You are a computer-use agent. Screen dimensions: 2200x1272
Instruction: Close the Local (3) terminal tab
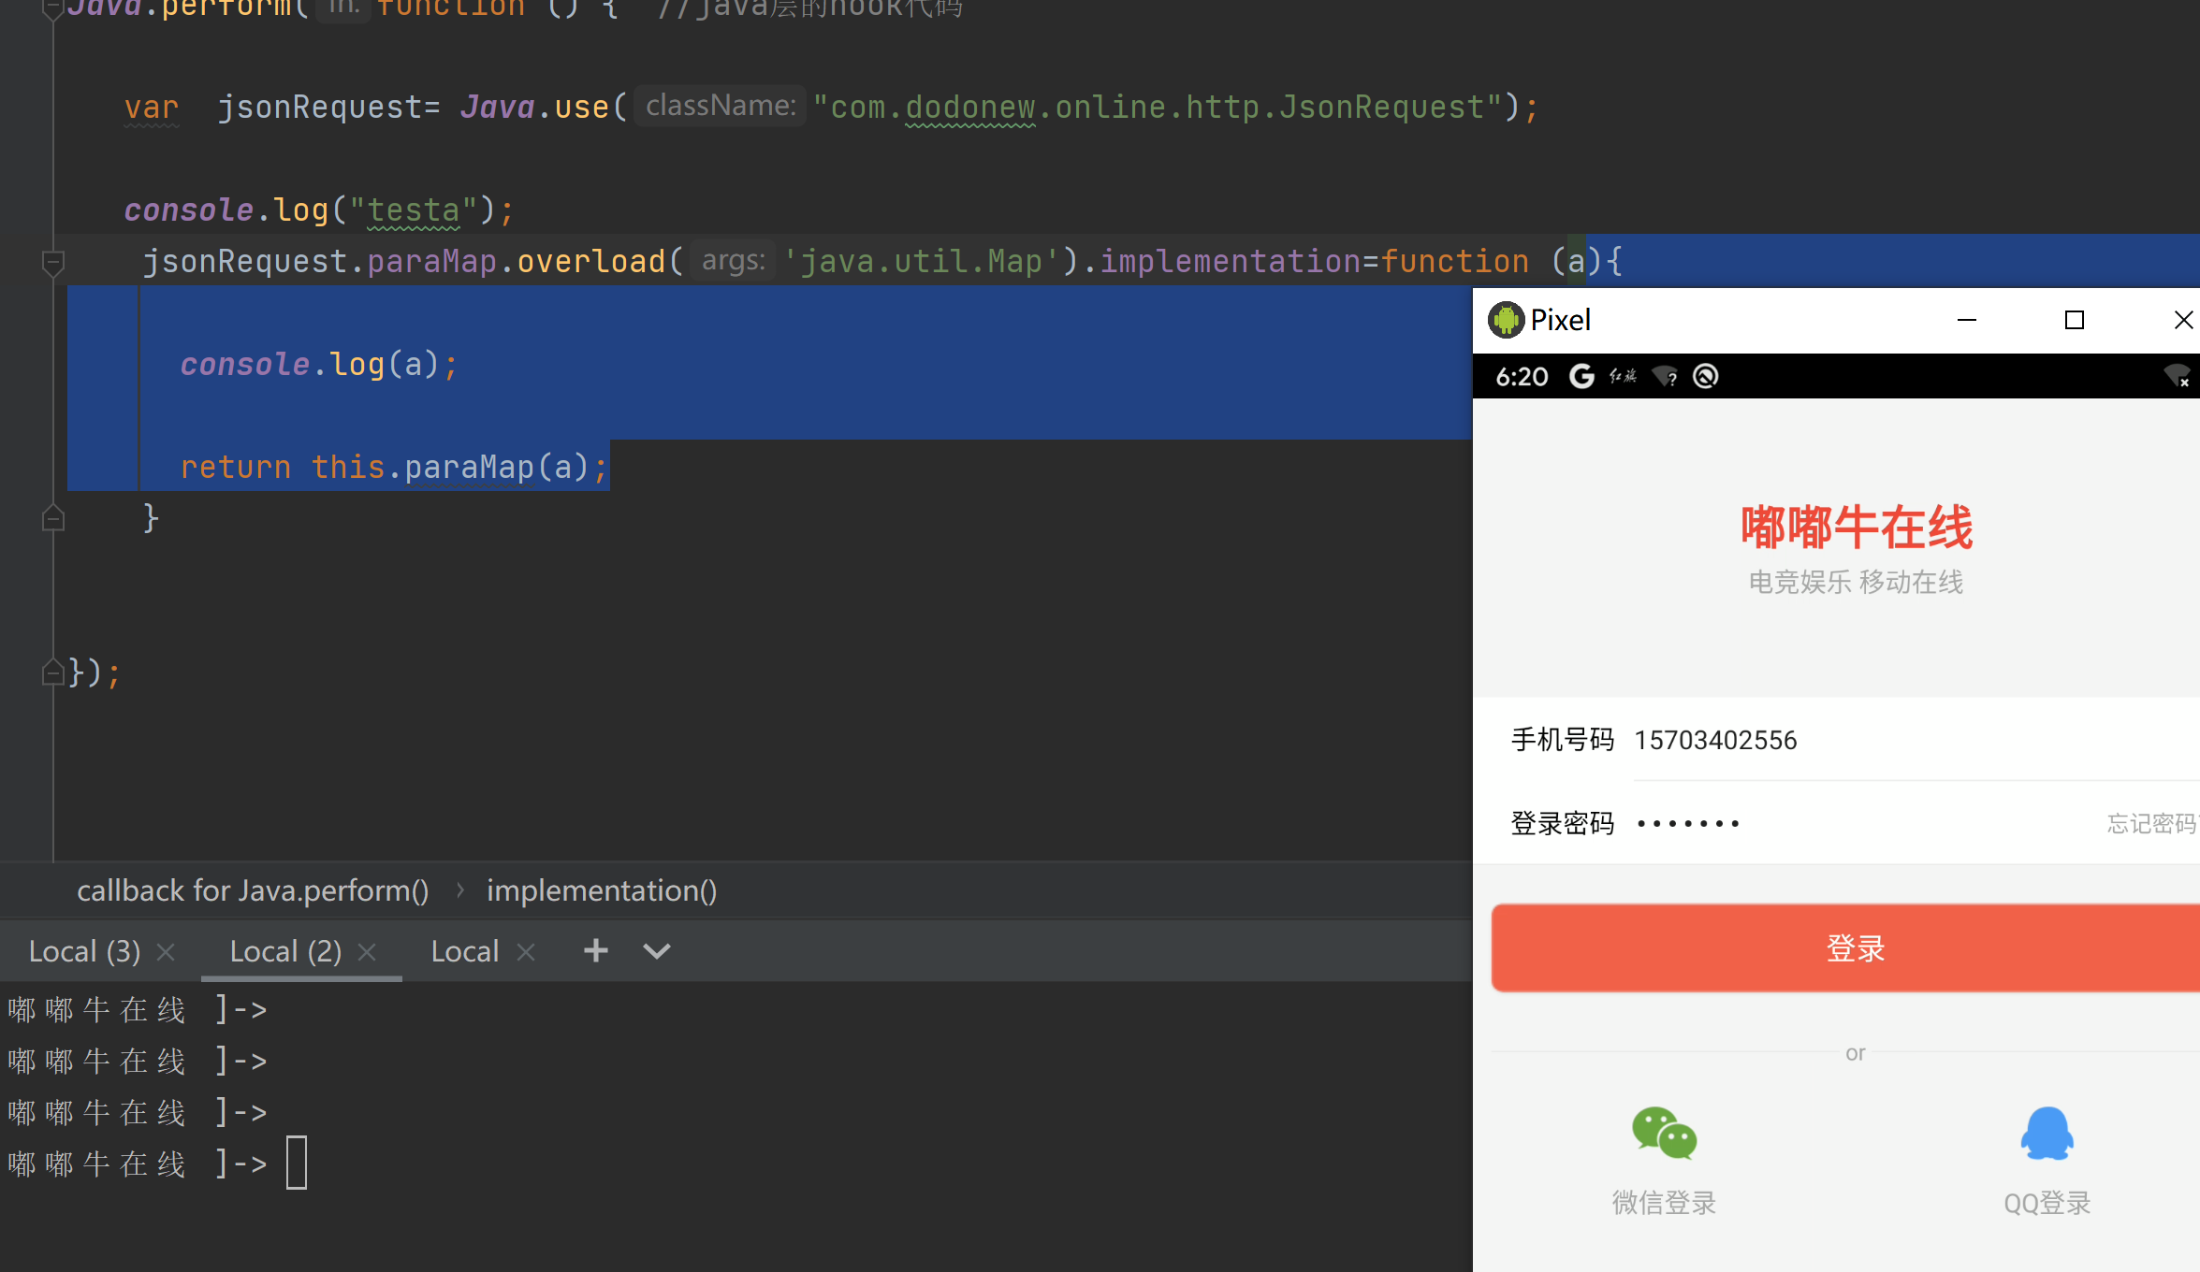click(167, 951)
